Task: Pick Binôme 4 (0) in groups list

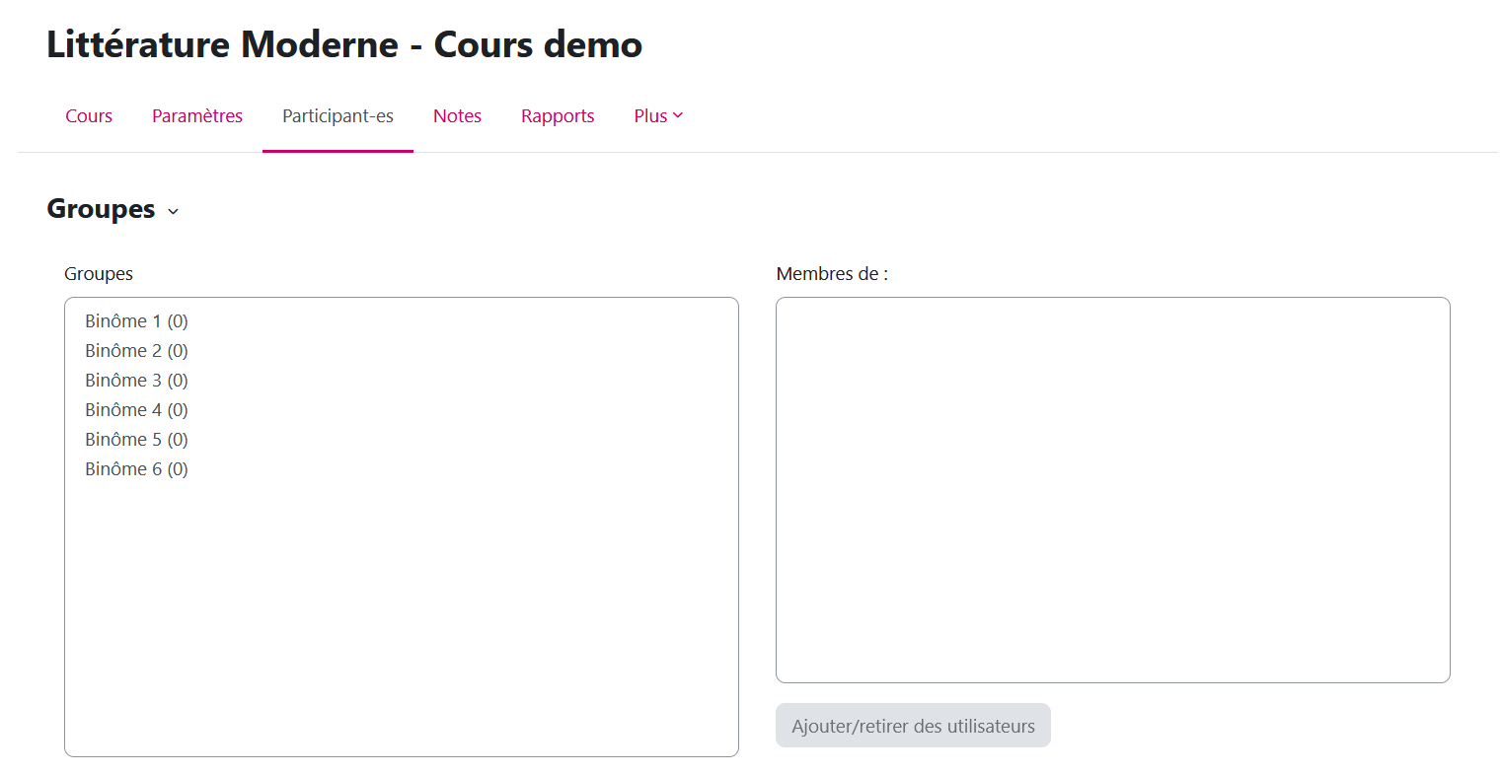Action: point(136,410)
